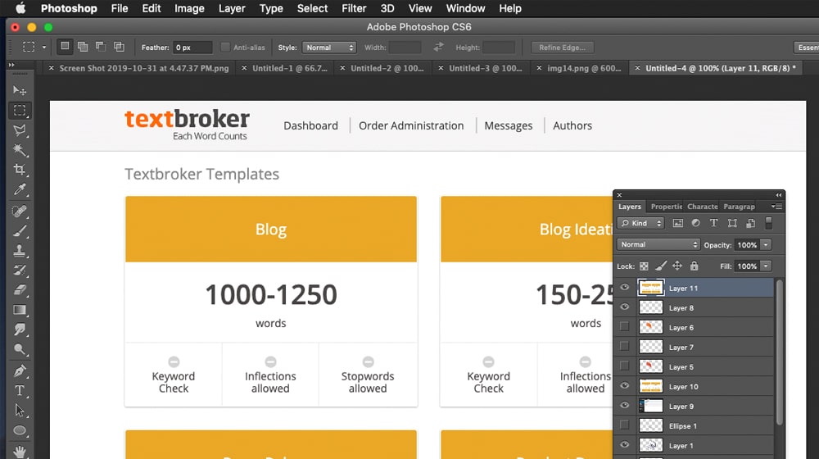The width and height of the screenshot is (819, 459).
Task: Click Add to selection mode icon
Action: (83, 47)
